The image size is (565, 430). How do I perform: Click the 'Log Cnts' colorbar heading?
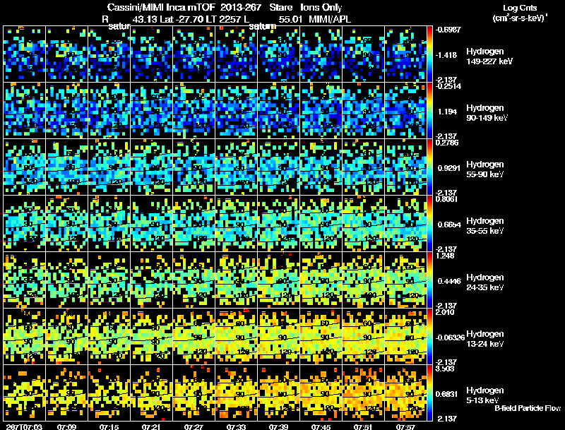520,8
